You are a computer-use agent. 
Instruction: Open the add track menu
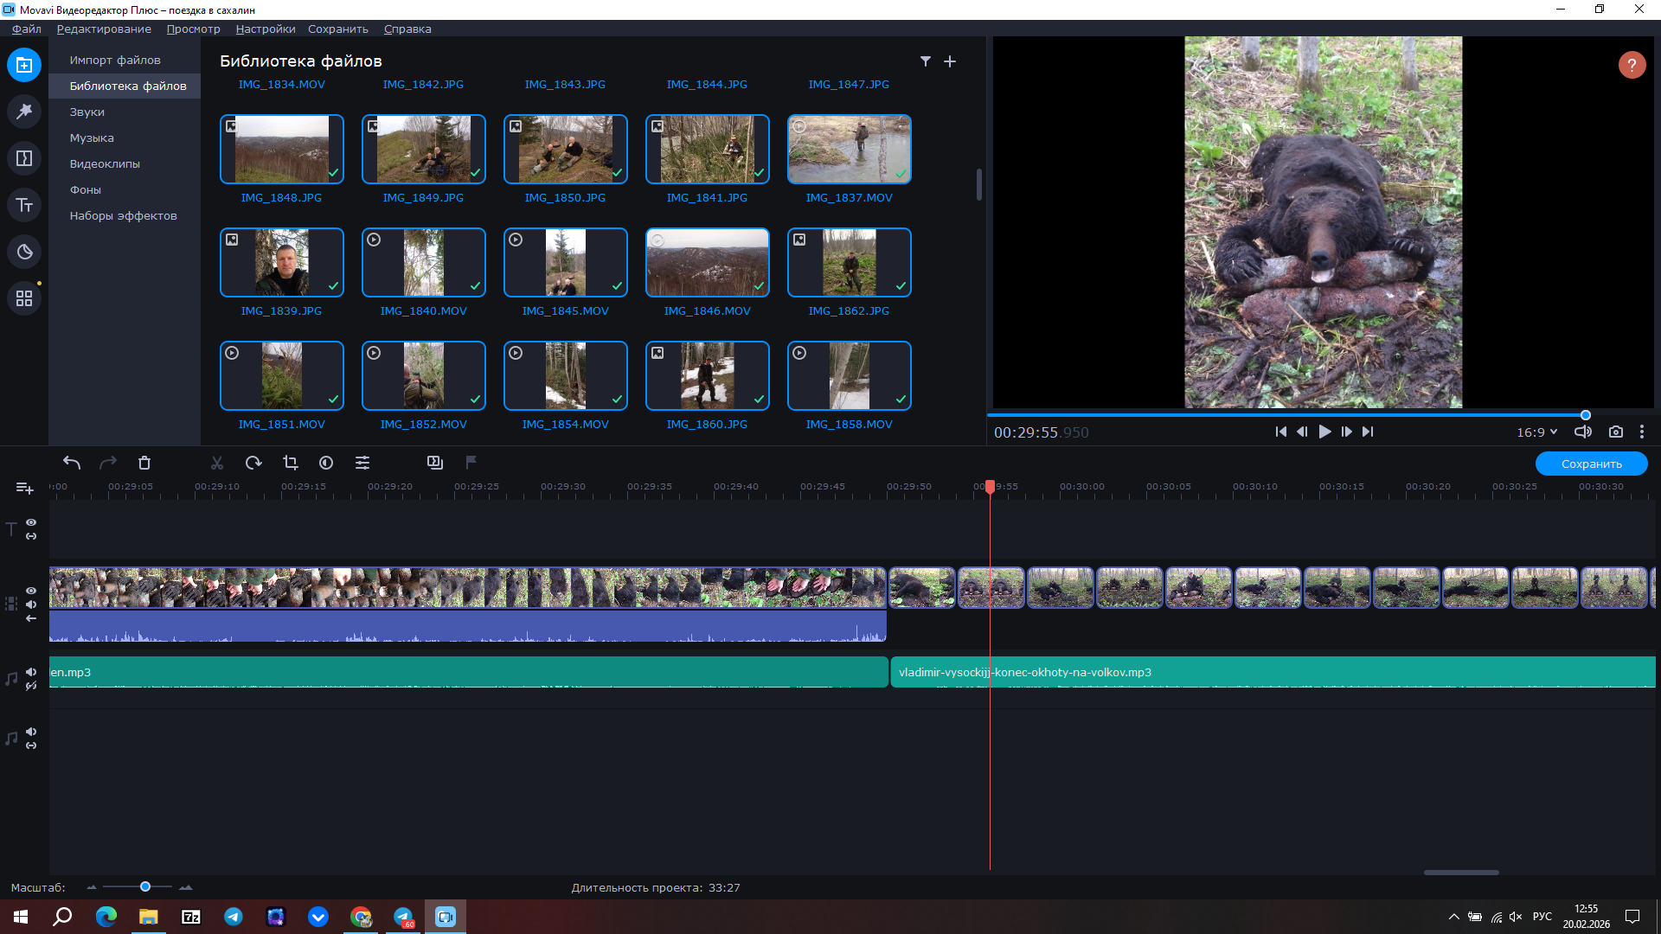tap(24, 489)
